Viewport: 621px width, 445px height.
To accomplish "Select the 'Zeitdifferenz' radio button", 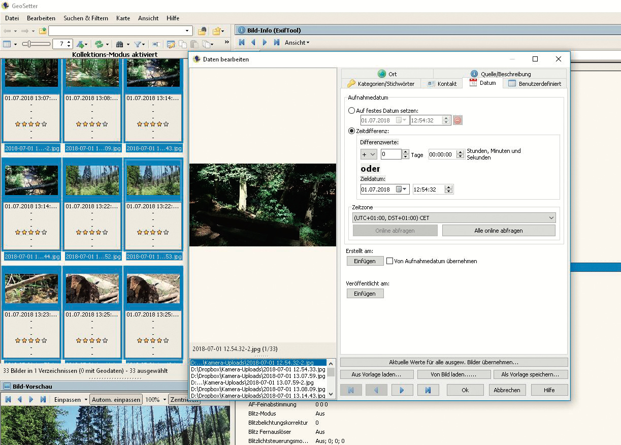I will point(352,131).
